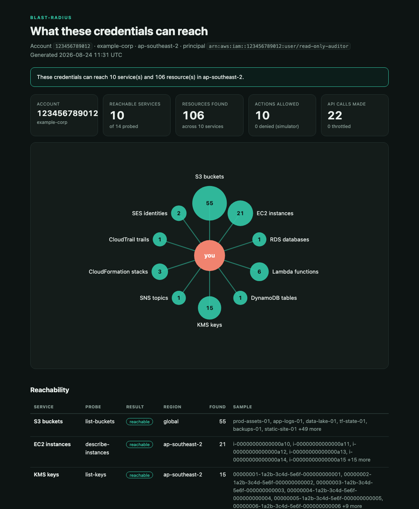This screenshot has height=509, width=419.
Task: Click the EC2 sample list with '+15 more'
Action: (302, 452)
